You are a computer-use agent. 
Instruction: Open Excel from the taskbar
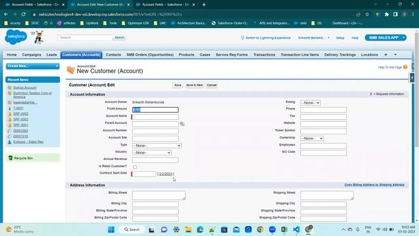click(x=284, y=229)
